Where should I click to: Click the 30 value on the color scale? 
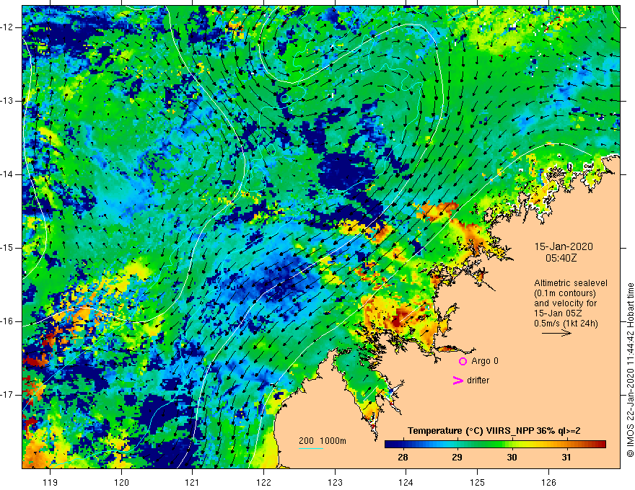click(x=512, y=458)
